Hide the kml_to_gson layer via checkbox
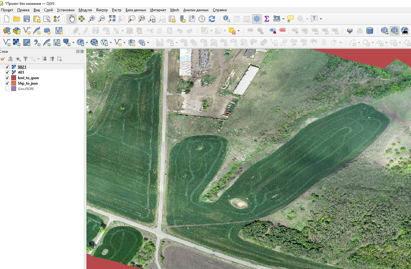 pyautogui.click(x=7, y=78)
